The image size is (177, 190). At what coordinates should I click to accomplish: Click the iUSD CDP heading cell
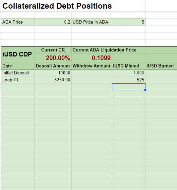(x=18, y=54)
